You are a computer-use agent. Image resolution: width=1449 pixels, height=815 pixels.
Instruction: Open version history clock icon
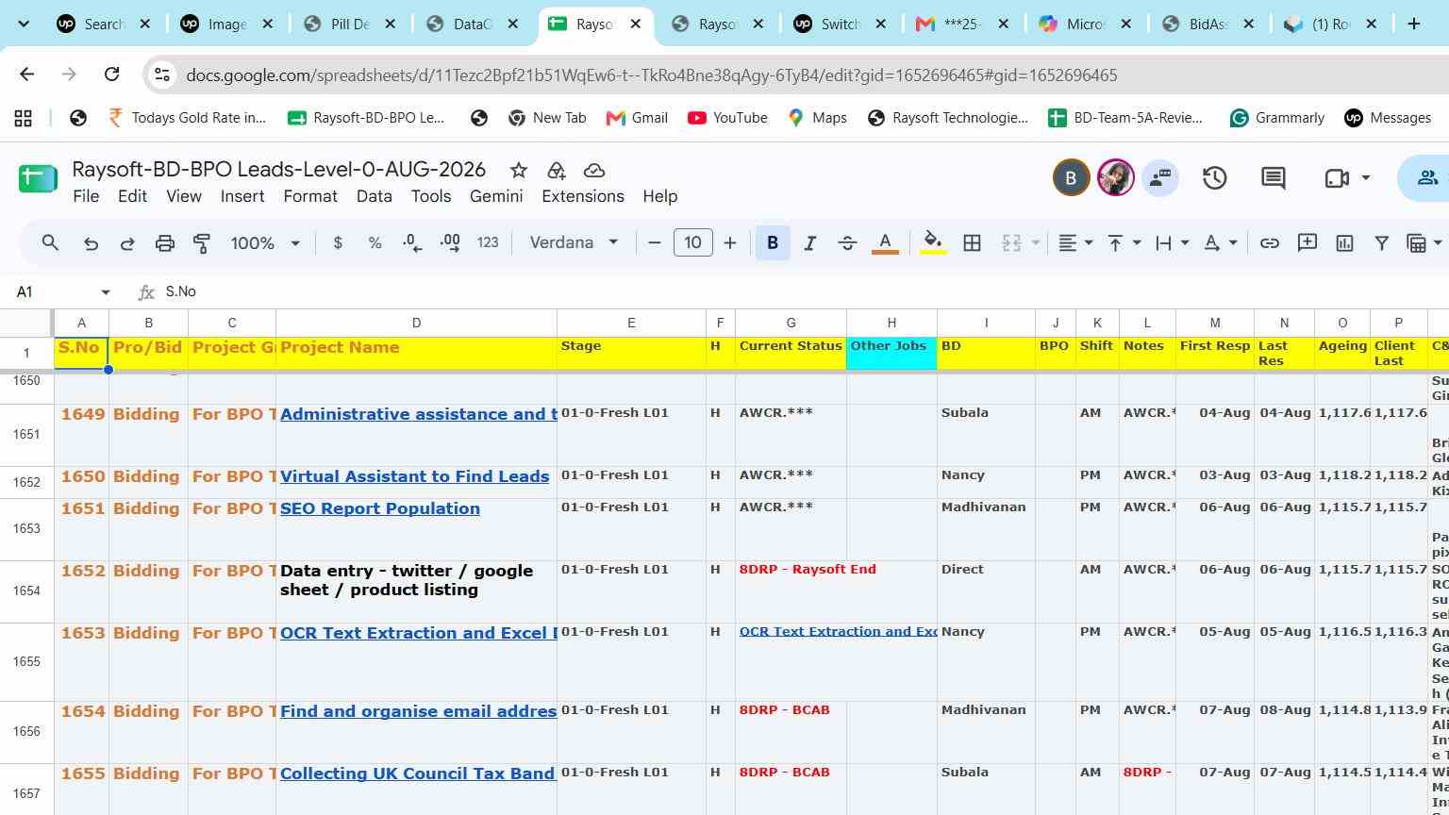(1214, 177)
